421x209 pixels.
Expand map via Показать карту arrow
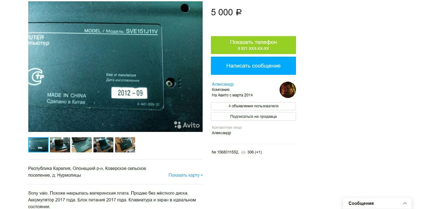pyautogui.click(x=202, y=175)
